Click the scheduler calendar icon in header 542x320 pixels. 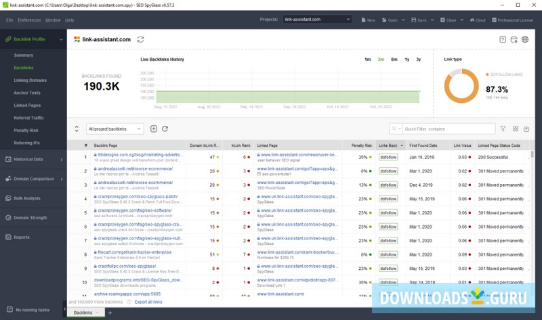(x=514, y=39)
